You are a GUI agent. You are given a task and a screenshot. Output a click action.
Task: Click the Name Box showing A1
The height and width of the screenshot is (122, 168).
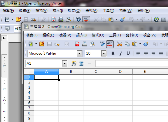(x=44, y=63)
